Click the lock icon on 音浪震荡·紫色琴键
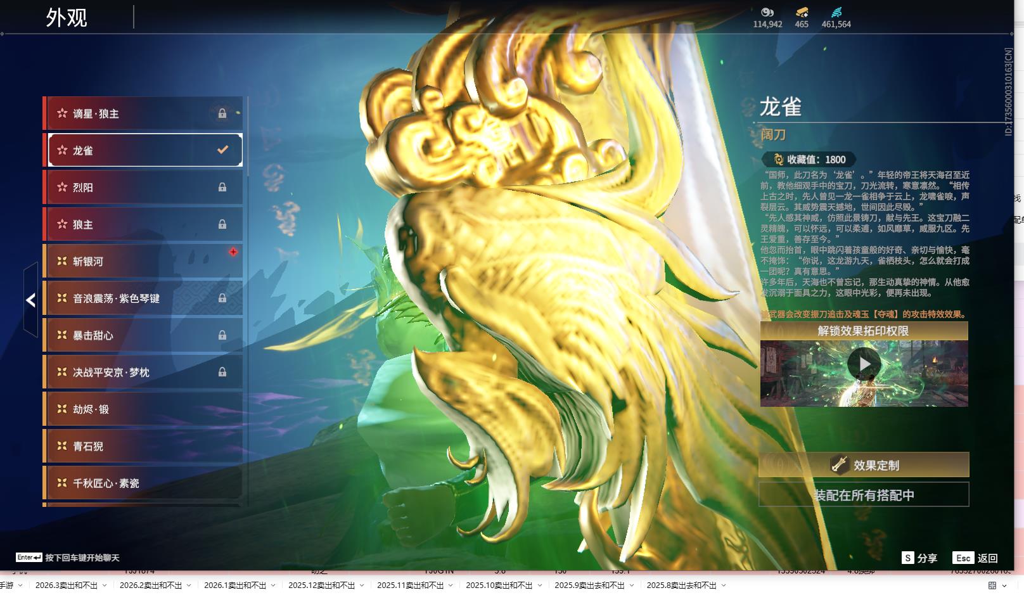 (222, 298)
